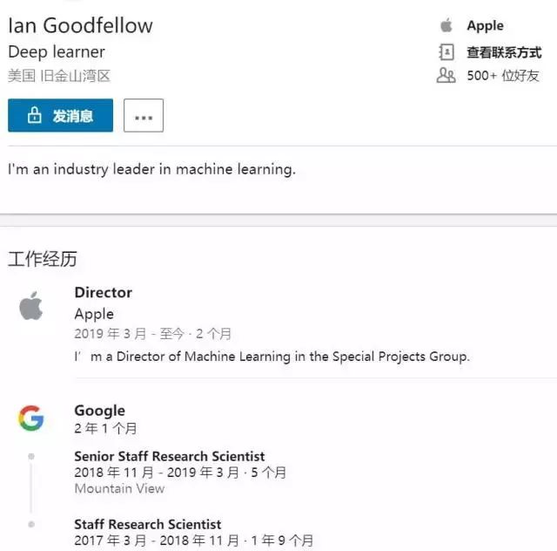View contact info via 查看联系方式 link

[x=504, y=52]
